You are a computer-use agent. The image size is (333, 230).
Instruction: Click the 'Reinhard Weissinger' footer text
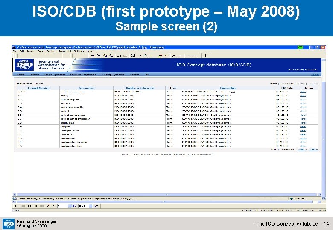(x=37, y=221)
